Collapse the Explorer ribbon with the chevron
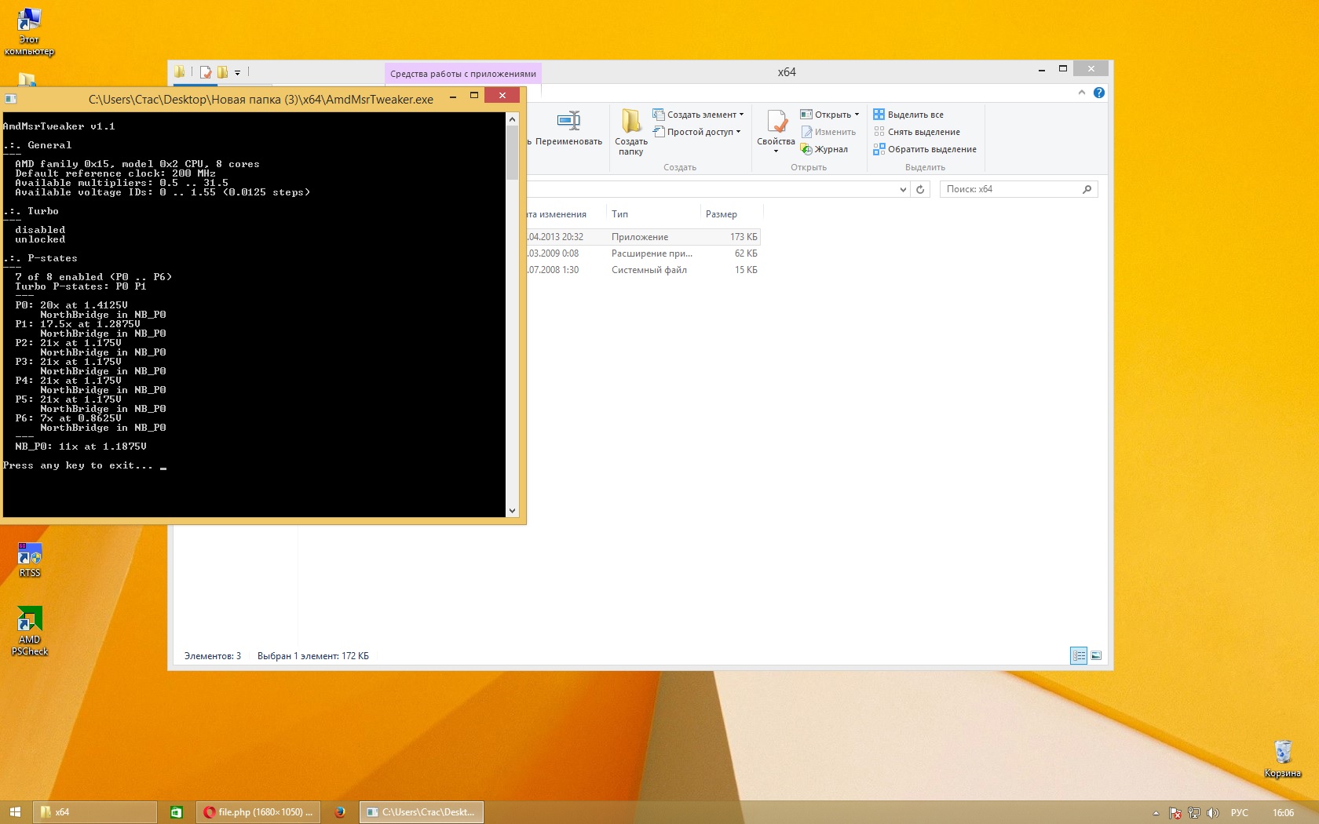This screenshot has width=1319, height=824. click(1082, 93)
